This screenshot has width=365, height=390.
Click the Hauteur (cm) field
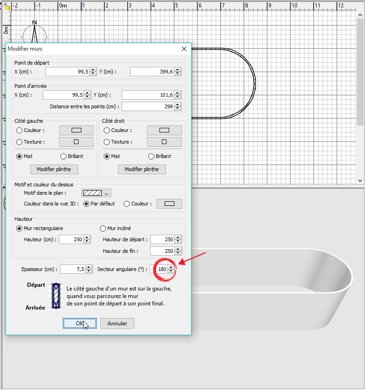(x=71, y=239)
